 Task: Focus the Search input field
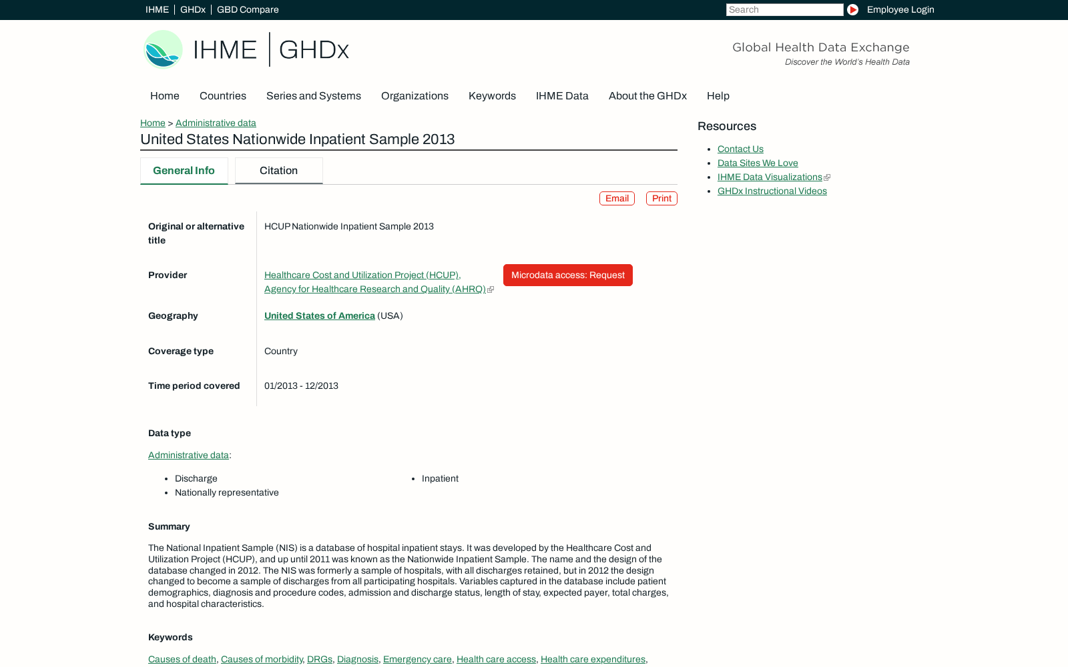click(784, 9)
